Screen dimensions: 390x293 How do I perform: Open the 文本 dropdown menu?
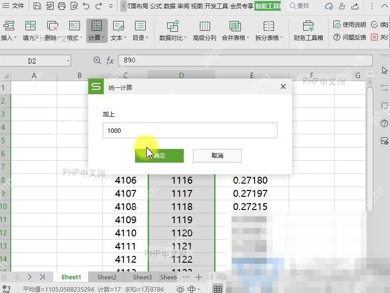click(x=118, y=31)
